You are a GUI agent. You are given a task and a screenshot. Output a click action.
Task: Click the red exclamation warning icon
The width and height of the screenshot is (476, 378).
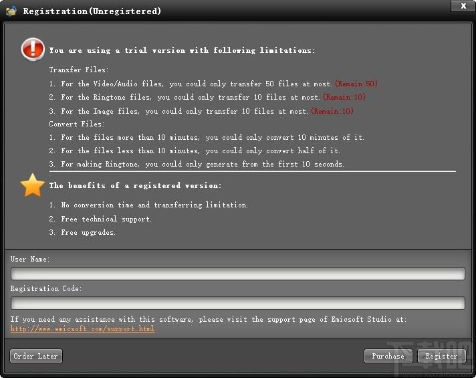[x=33, y=50]
